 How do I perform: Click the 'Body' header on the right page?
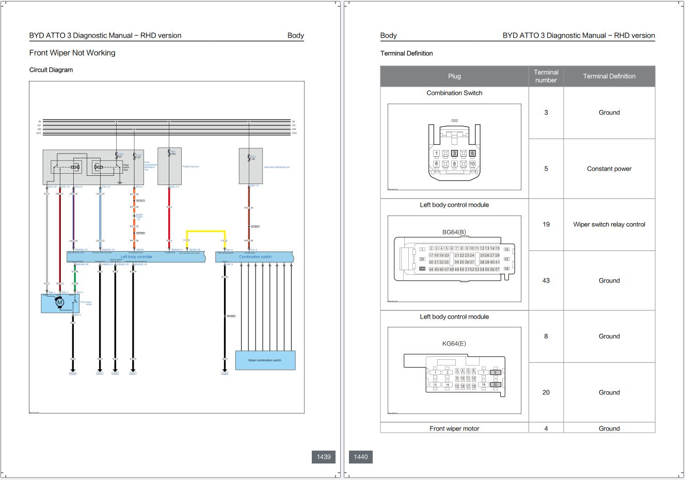(x=388, y=35)
